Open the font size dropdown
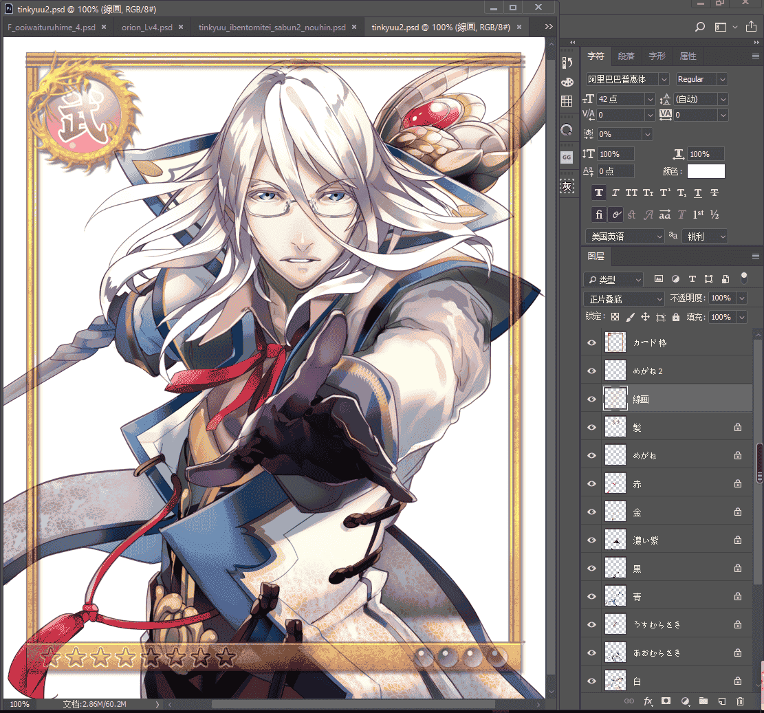Viewport: 764px width, 713px height. 650,99
